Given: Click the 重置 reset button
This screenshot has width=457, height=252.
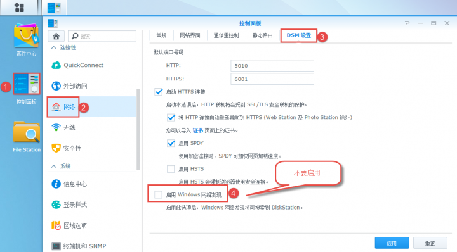Looking at the screenshot, I should [x=430, y=243].
